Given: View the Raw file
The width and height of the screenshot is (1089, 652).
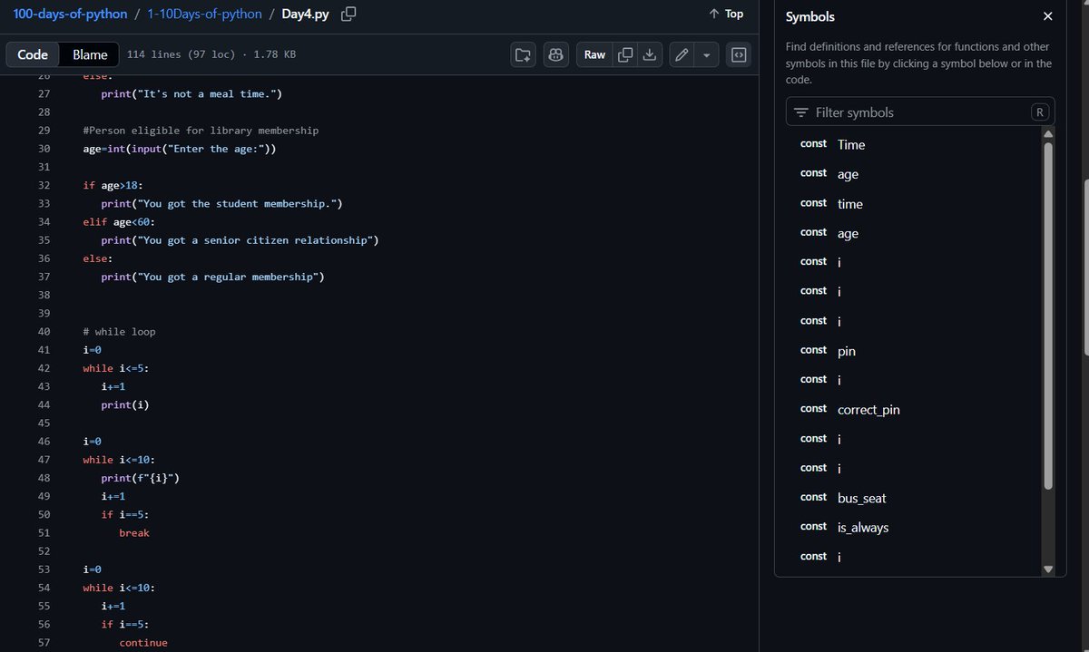Looking at the screenshot, I should pos(594,54).
